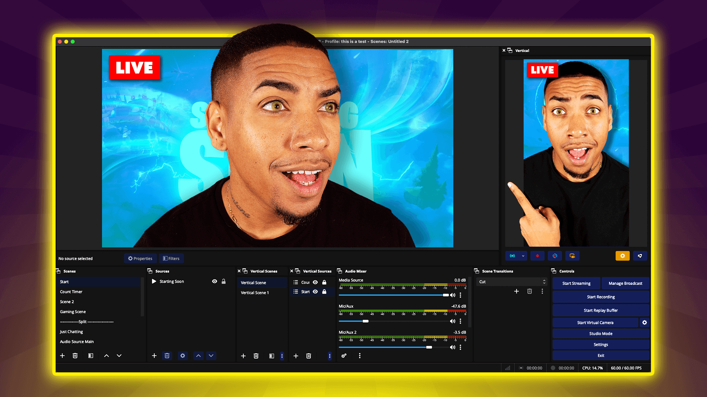This screenshot has width=707, height=397.
Task: Open the Scene Transitions dropdown showing Cut
Action: (511, 282)
